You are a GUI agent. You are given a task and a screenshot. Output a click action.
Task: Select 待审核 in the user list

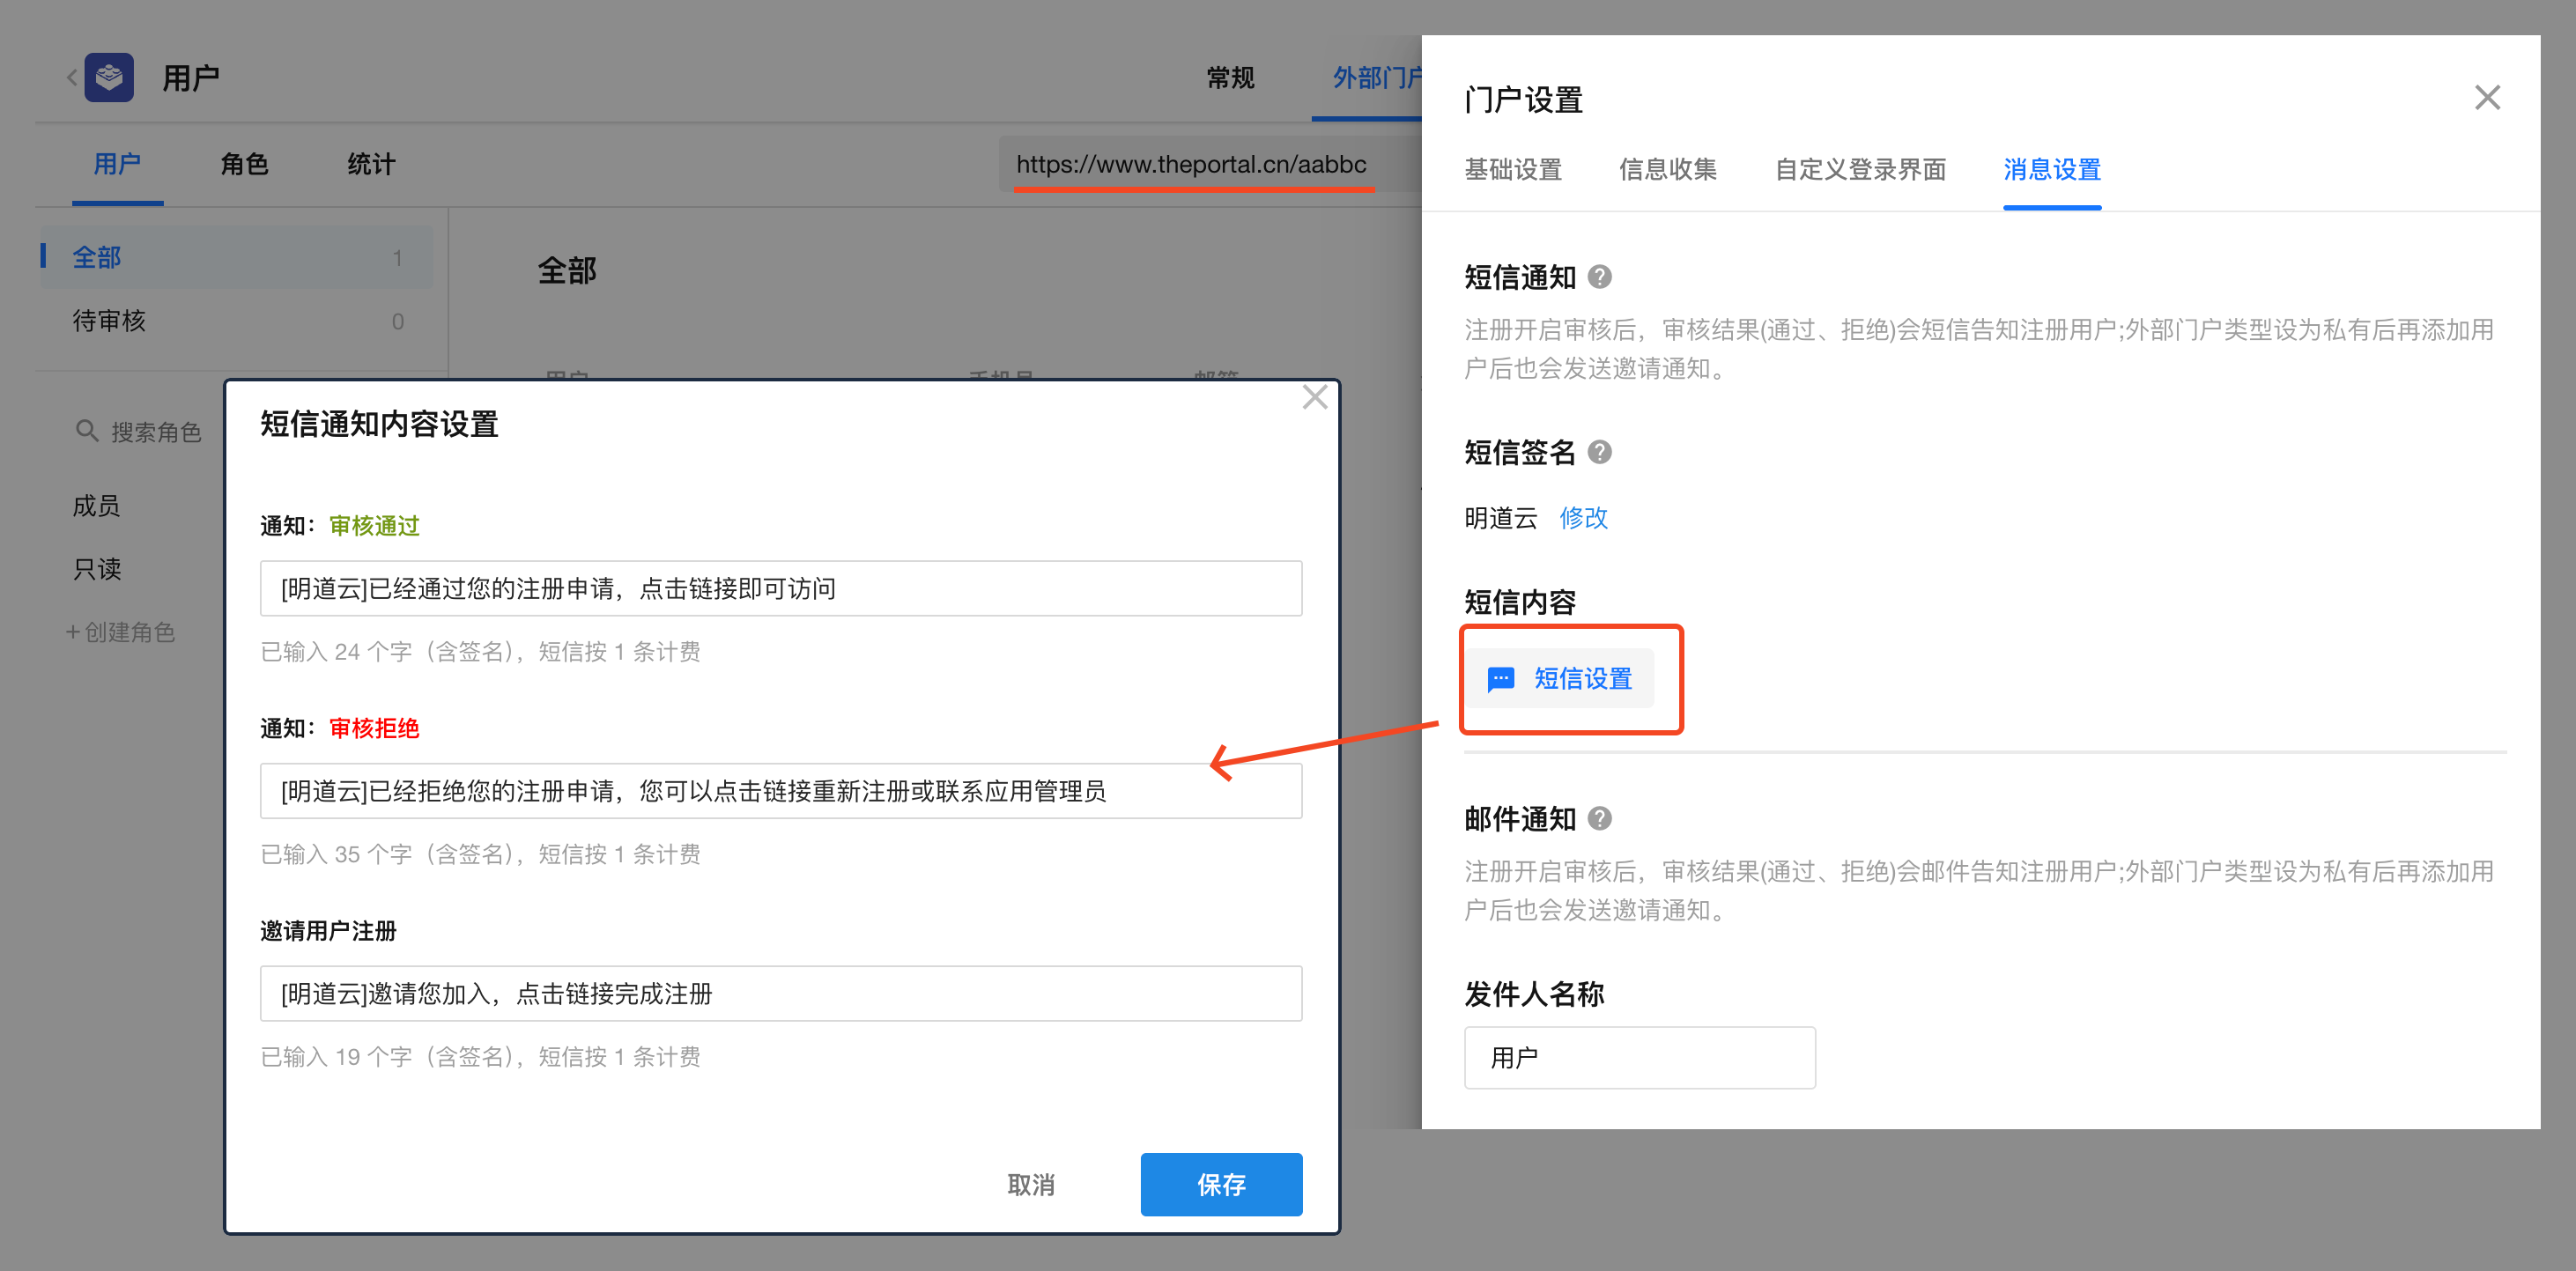pos(109,321)
